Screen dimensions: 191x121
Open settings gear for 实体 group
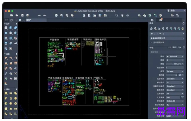pyautogui.click(x=16, y=24)
